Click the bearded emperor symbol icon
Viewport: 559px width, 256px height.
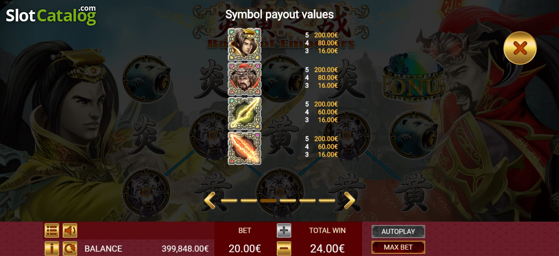pos(245,79)
